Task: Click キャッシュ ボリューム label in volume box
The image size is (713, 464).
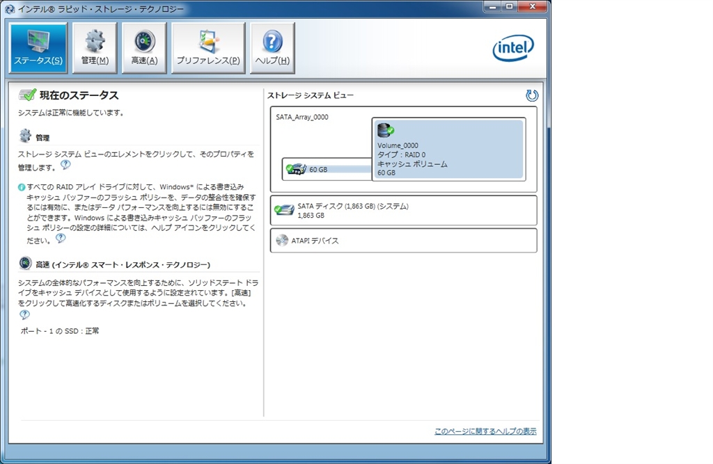Action: point(412,163)
